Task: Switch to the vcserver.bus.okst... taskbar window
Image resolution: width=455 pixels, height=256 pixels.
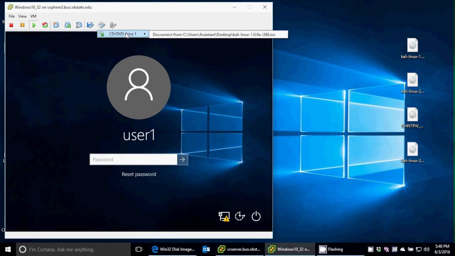Action: [x=240, y=249]
